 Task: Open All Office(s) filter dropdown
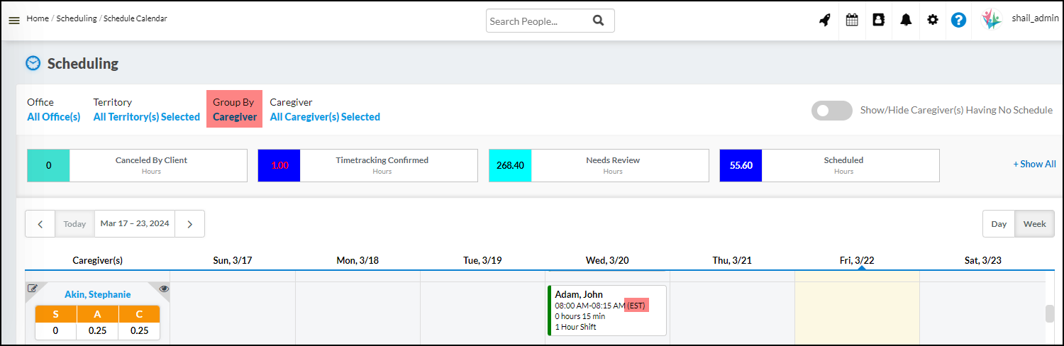pyautogui.click(x=54, y=117)
